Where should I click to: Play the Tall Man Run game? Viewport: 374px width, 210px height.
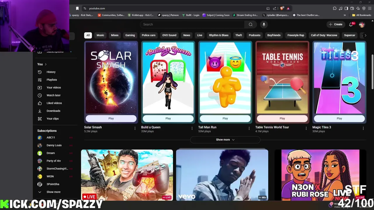coord(225,118)
